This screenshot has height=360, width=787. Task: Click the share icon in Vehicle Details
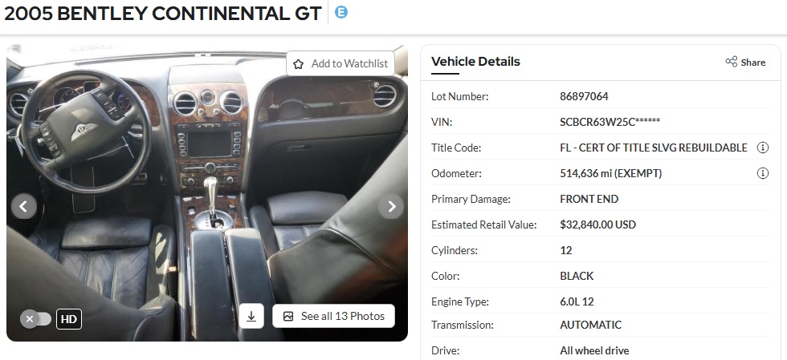(732, 62)
